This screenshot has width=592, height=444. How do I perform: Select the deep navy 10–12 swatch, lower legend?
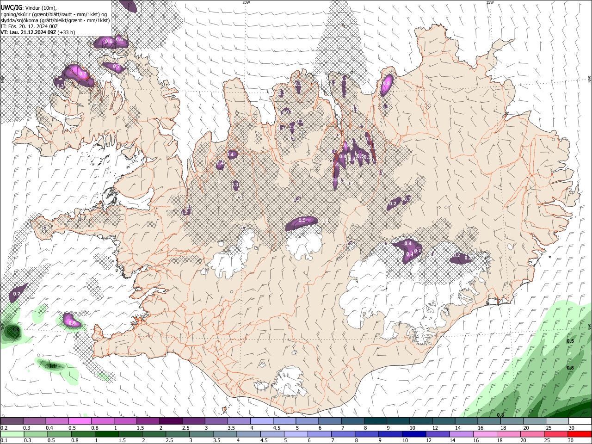413,434
